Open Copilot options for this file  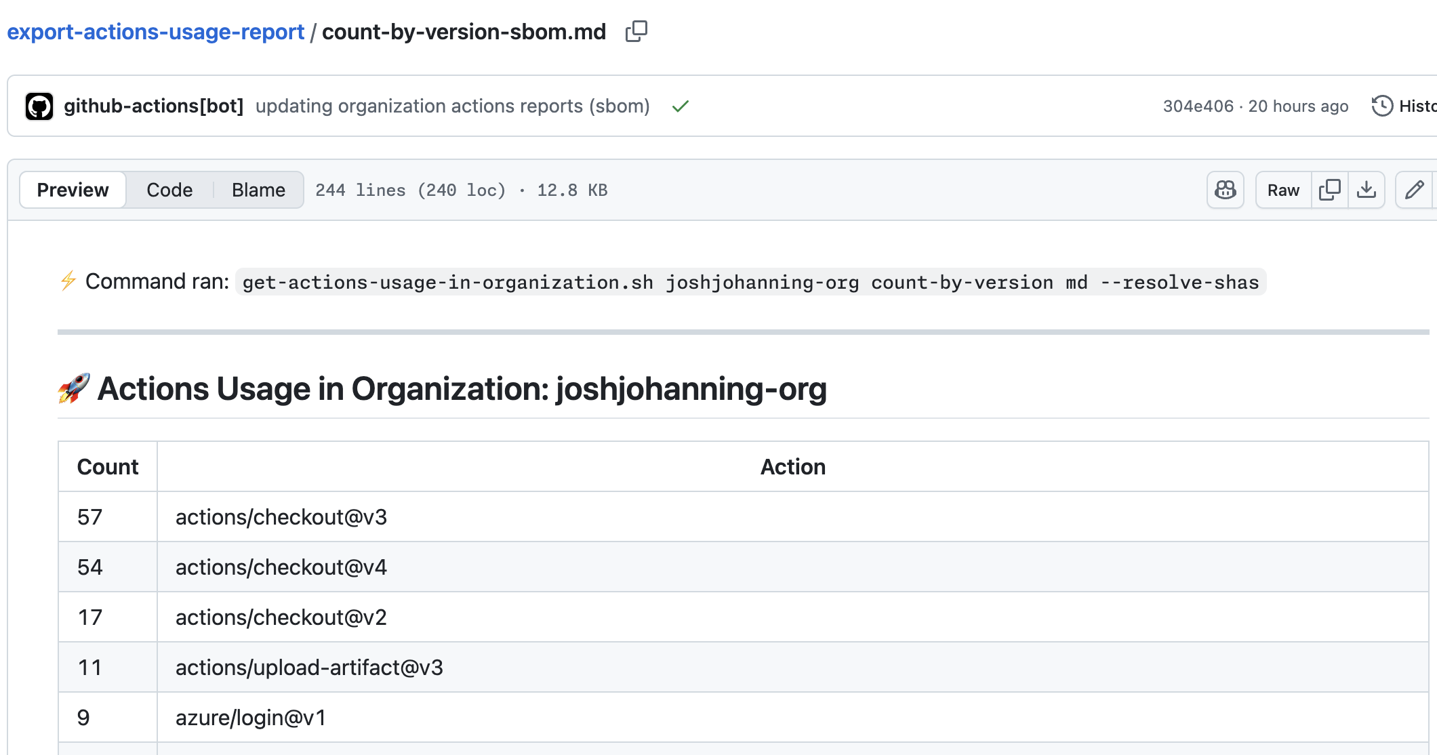tap(1226, 190)
